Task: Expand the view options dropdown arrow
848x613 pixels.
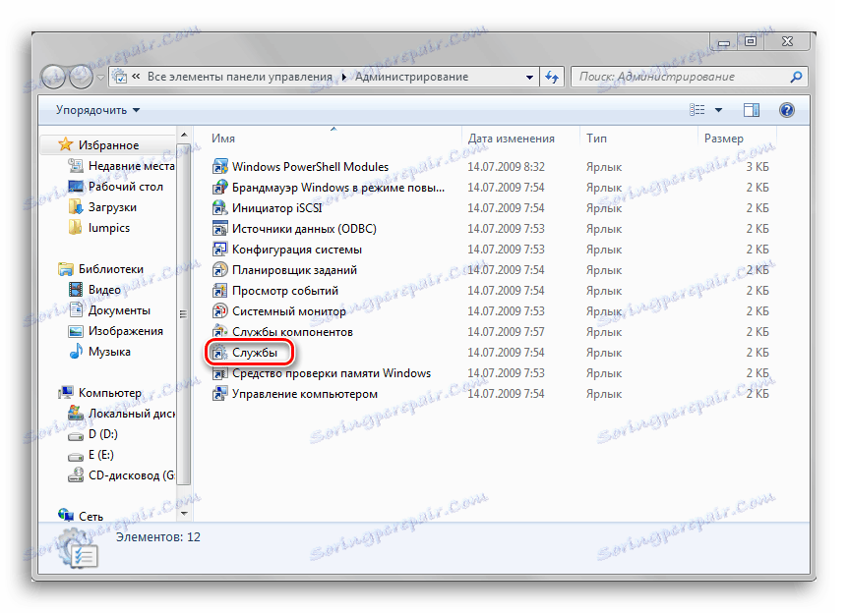Action: coord(719,110)
